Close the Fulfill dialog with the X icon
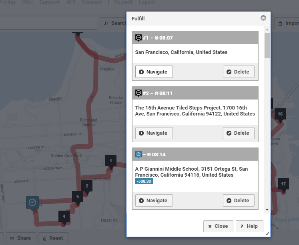This screenshot has height=245, width=299. (x=263, y=18)
